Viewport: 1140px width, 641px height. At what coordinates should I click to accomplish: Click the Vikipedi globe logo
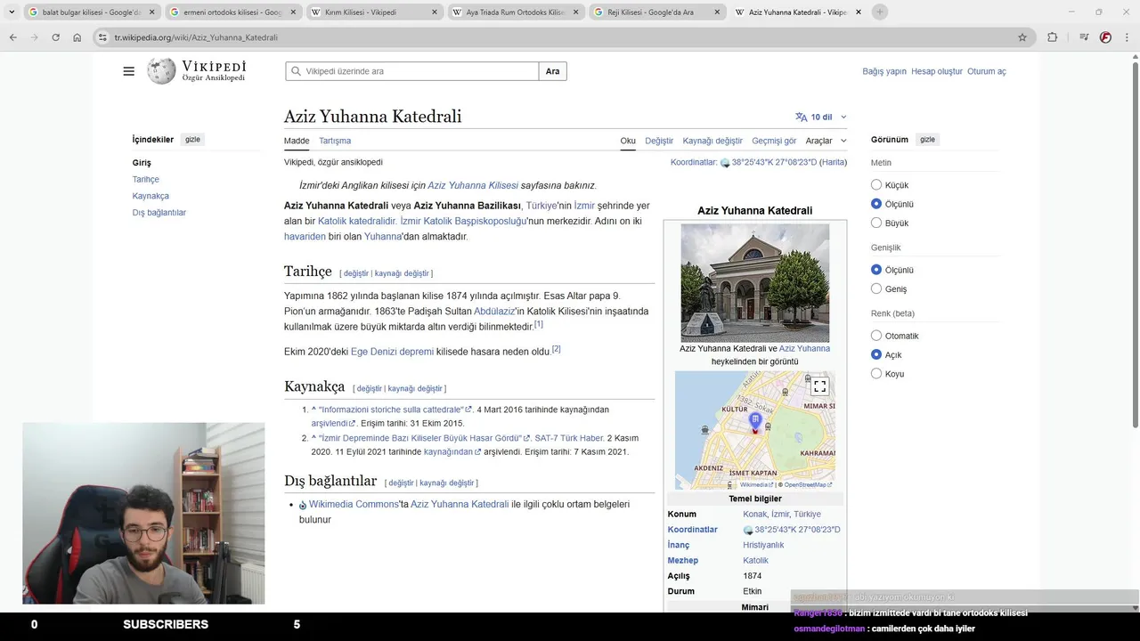(x=161, y=71)
